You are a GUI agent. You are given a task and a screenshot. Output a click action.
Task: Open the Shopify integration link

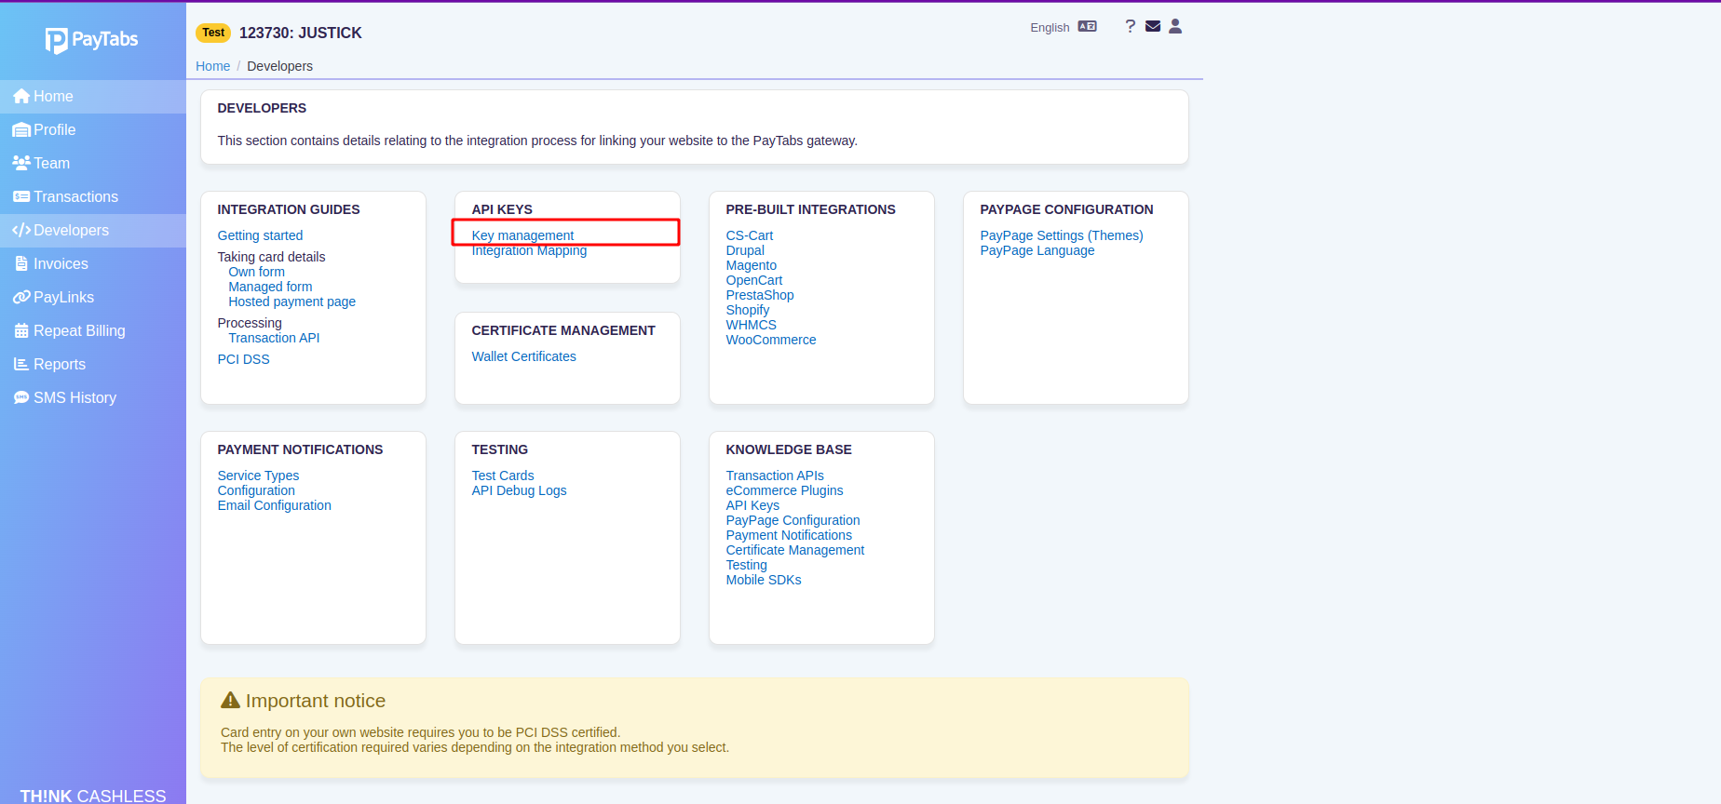coord(748,310)
